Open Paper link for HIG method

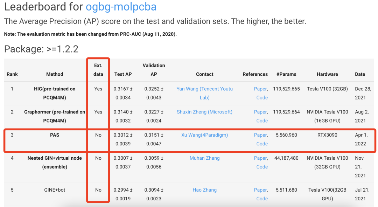(260, 89)
